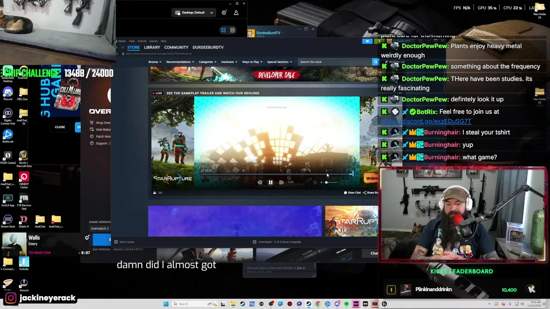The height and width of the screenshot is (309, 550).
Task: Open the Games menu in Steam
Action: pyautogui.click(x=153, y=41)
